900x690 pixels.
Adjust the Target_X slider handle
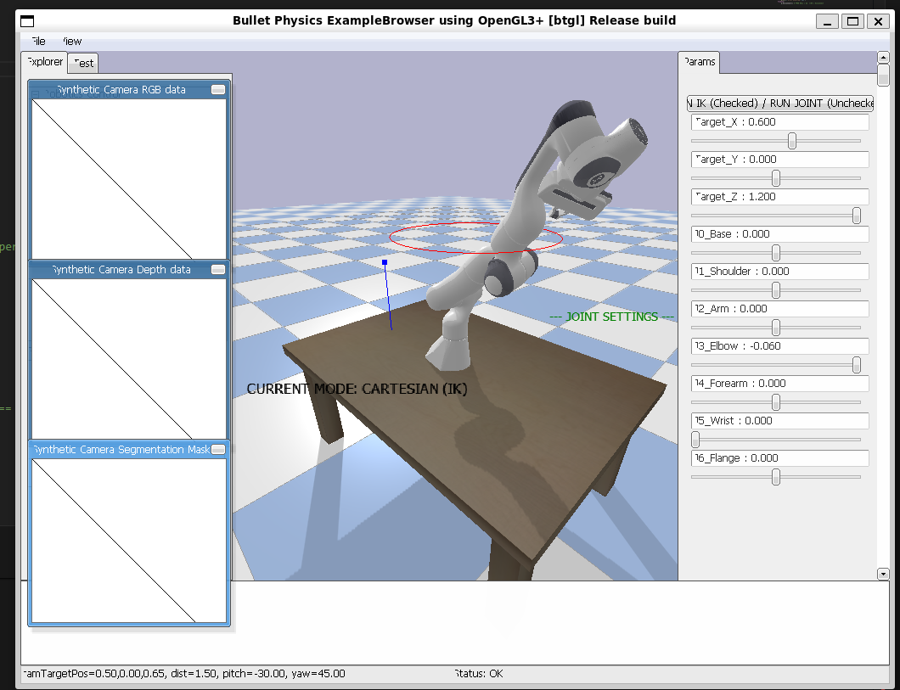point(792,141)
